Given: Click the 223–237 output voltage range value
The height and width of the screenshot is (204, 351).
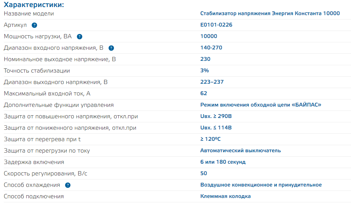Looking at the screenshot, I should (x=212, y=82).
